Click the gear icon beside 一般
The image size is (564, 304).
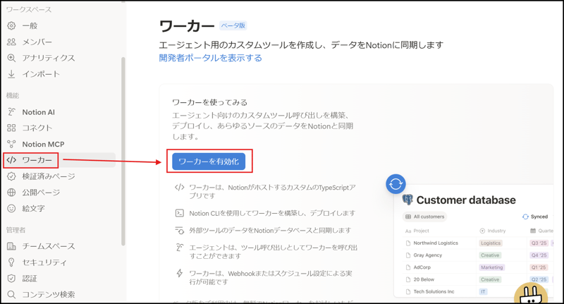coord(11,25)
